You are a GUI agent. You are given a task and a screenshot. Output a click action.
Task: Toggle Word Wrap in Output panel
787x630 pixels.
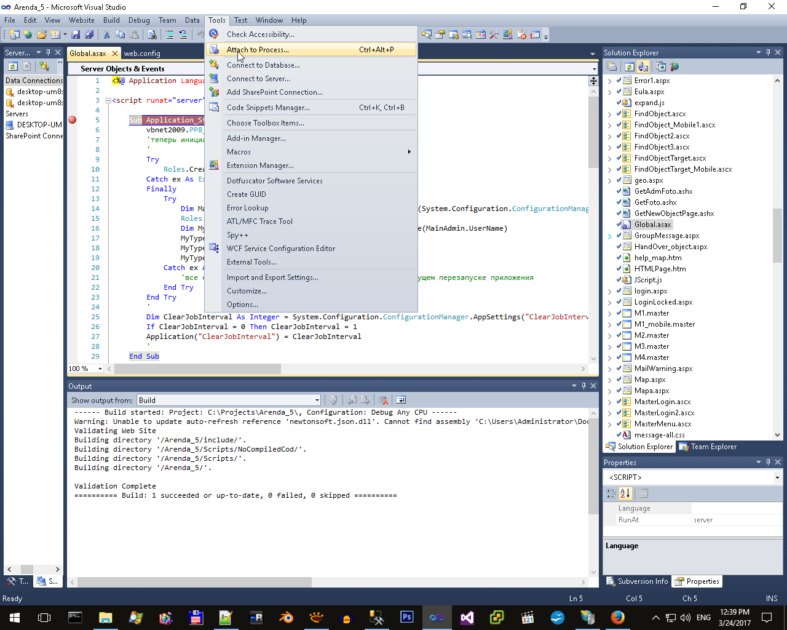[401, 400]
